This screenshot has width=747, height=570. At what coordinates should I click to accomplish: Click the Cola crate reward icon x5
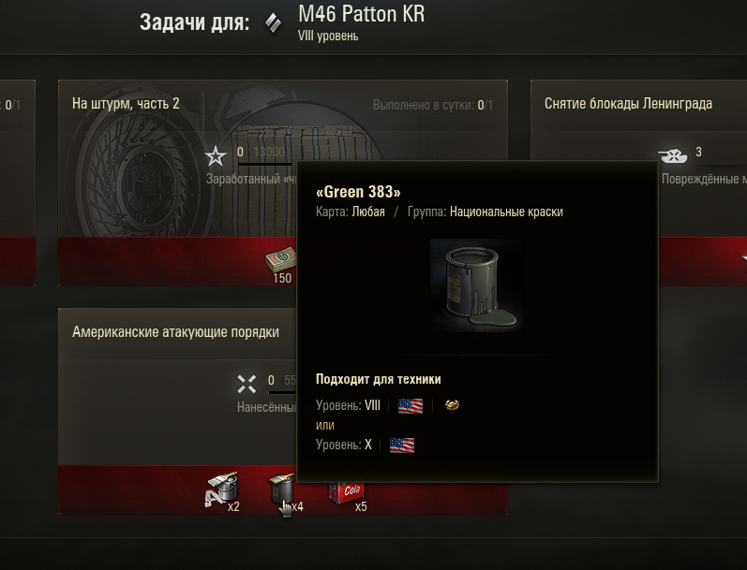(x=347, y=492)
